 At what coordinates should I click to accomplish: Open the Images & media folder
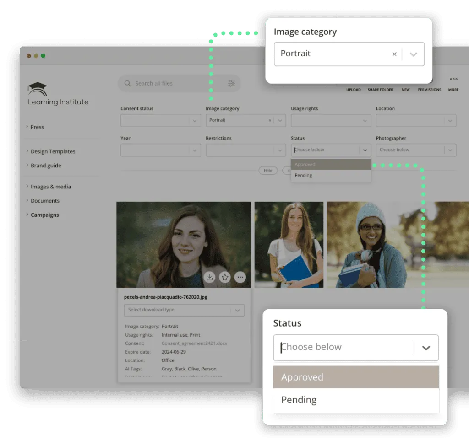pos(50,187)
